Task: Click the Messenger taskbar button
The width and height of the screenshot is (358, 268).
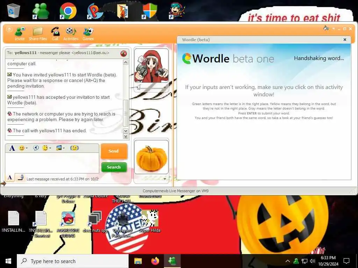Action: click(x=172, y=261)
